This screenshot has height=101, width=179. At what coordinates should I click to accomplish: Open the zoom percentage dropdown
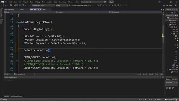(10, 74)
